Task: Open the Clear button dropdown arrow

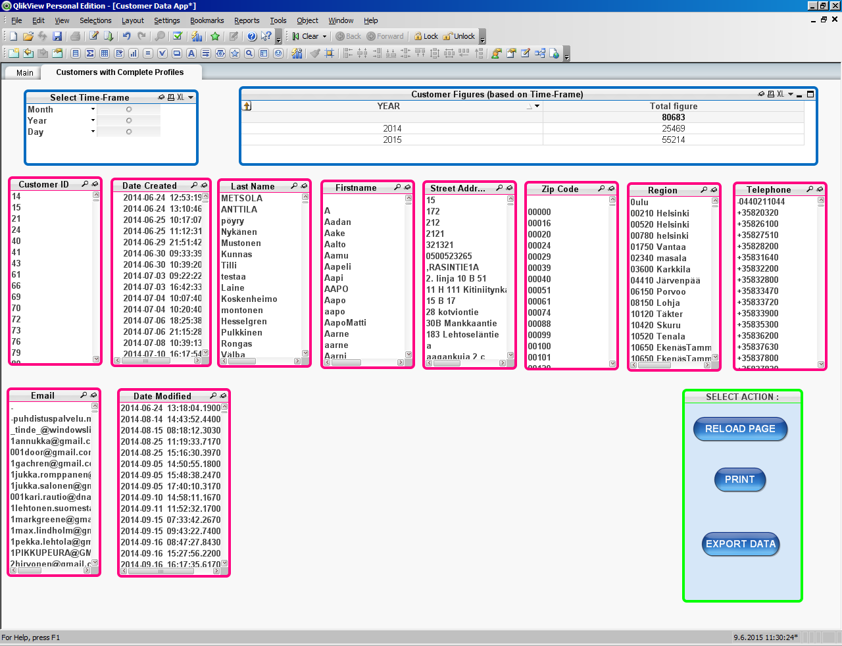Action: 324,37
